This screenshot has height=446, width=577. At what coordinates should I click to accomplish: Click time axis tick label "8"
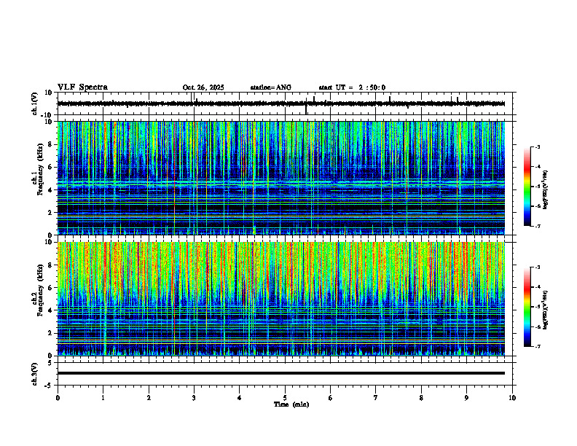point(421,398)
